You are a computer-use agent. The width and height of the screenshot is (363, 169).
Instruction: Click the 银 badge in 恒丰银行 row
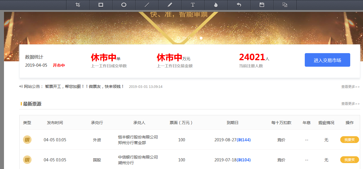[27, 140]
